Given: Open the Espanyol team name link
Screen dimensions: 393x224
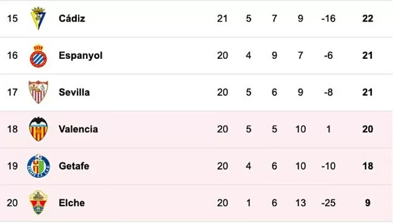Looking at the screenshot, I should point(81,56).
